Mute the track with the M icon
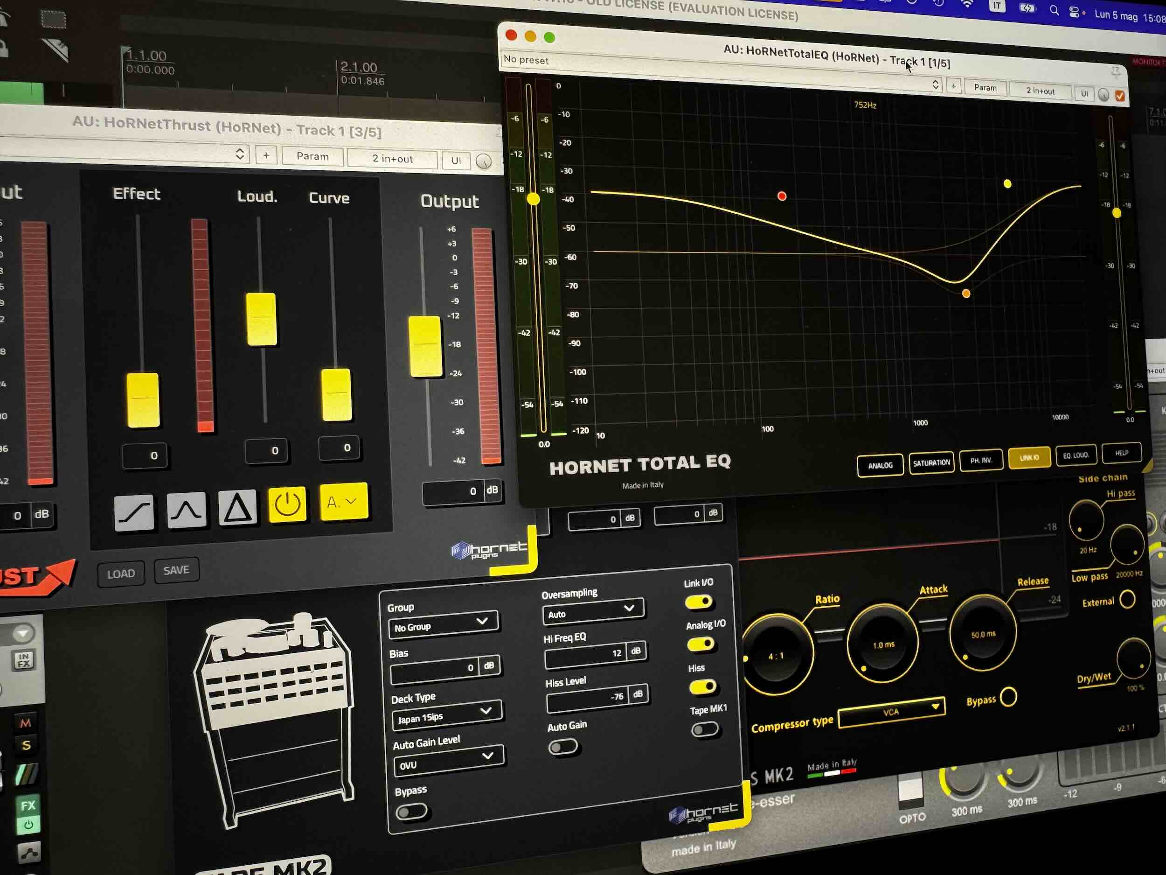The width and height of the screenshot is (1166, 875). 26,722
